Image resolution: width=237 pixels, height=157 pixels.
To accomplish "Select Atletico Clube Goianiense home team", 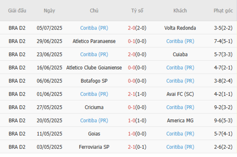I will coord(94,67).
